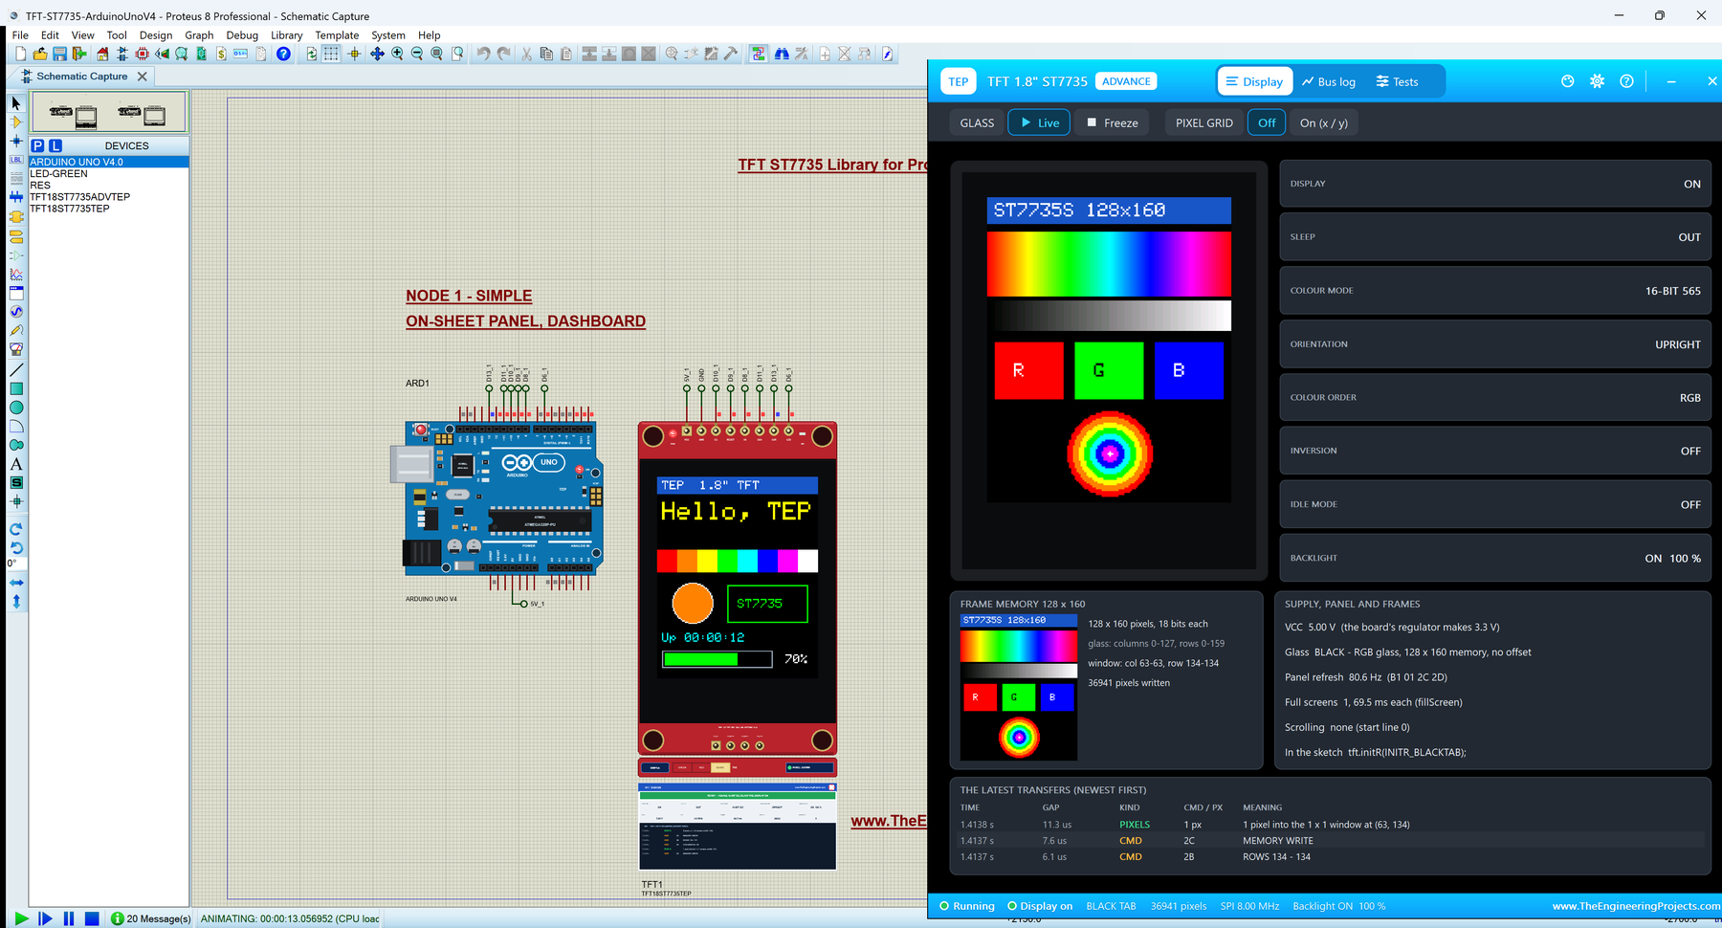Select the Virtual Instruments tool
The width and height of the screenshot is (1722, 928).
coord(16,349)
